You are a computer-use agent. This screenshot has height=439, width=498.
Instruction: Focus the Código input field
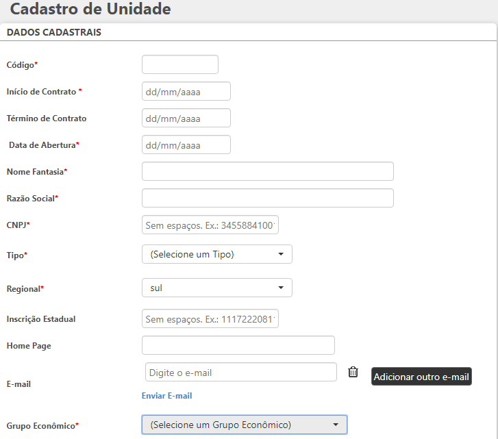[179, 64]
